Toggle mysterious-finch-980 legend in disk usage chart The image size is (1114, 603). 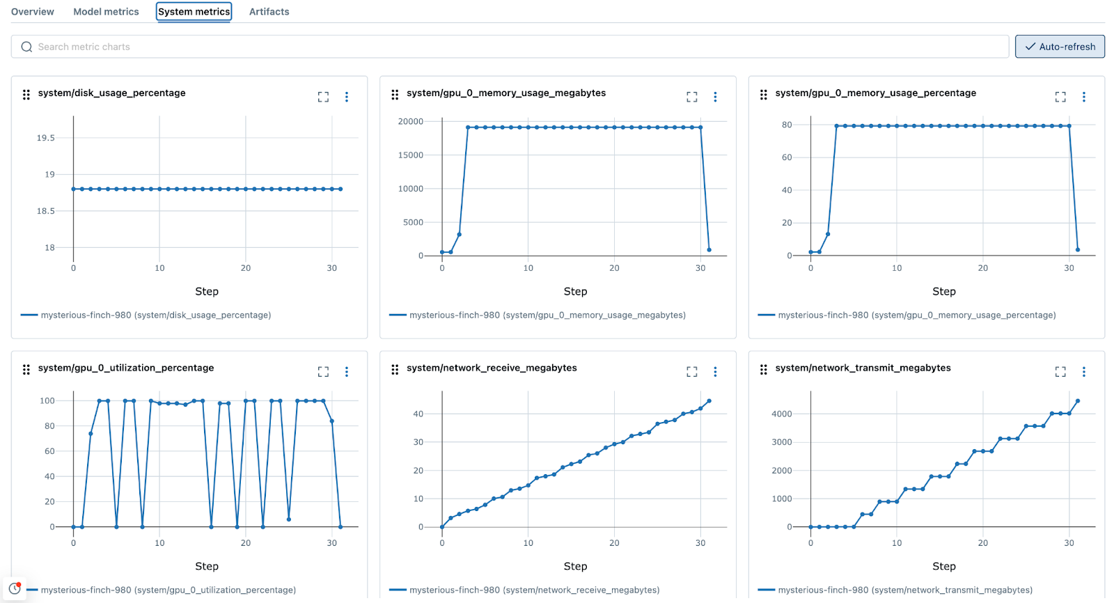pyautogui.click(x=155, y=315)
